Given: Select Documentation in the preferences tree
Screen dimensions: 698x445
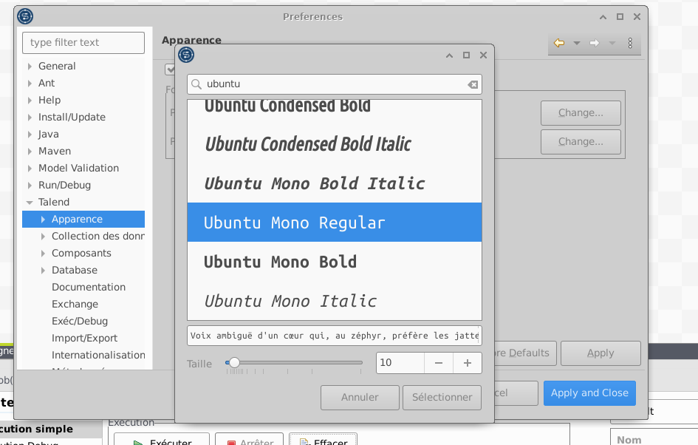Looking at the screenshot, I should pos(89,288).
